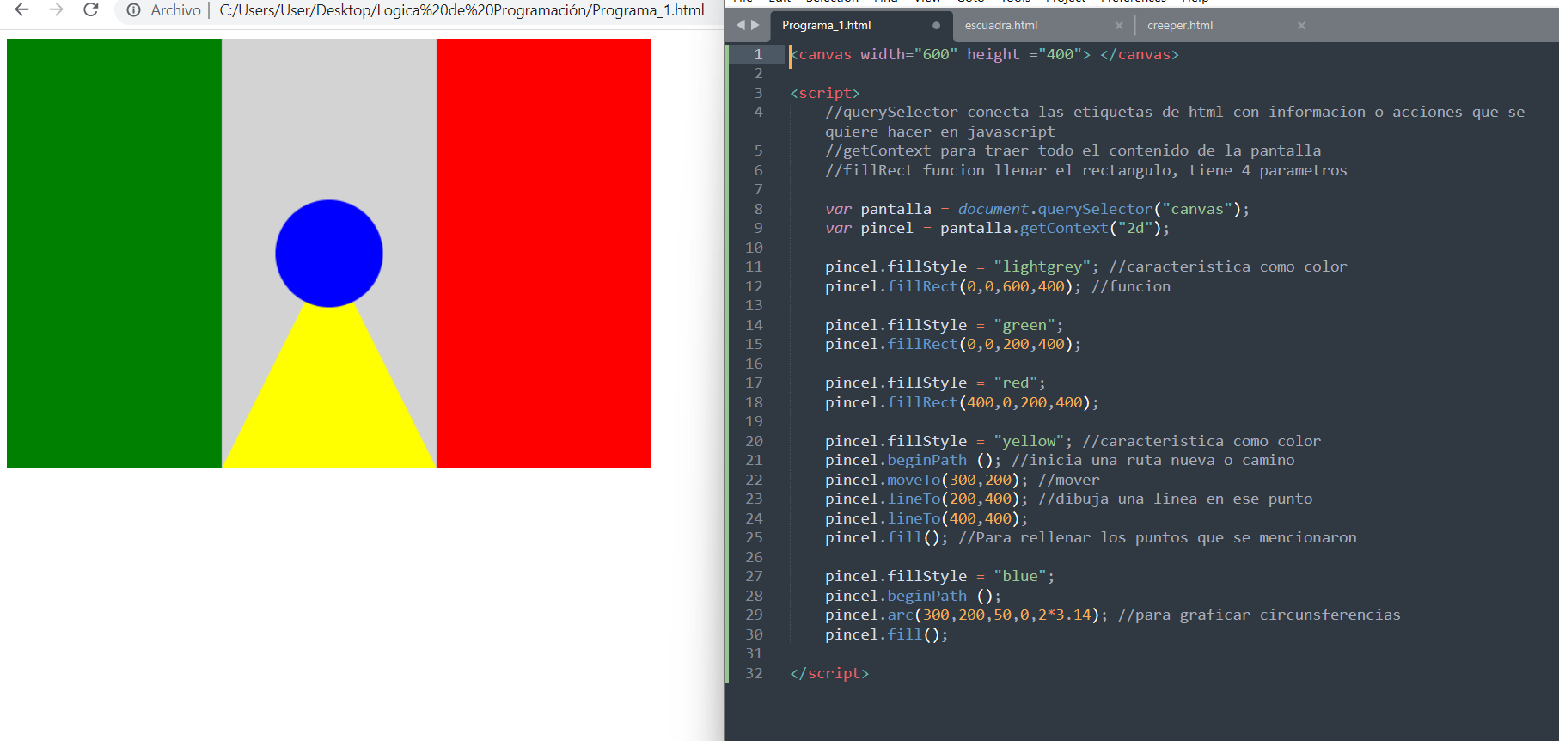Select line number 21 in the gutter
1559x741 pixels.
(754, 460)
